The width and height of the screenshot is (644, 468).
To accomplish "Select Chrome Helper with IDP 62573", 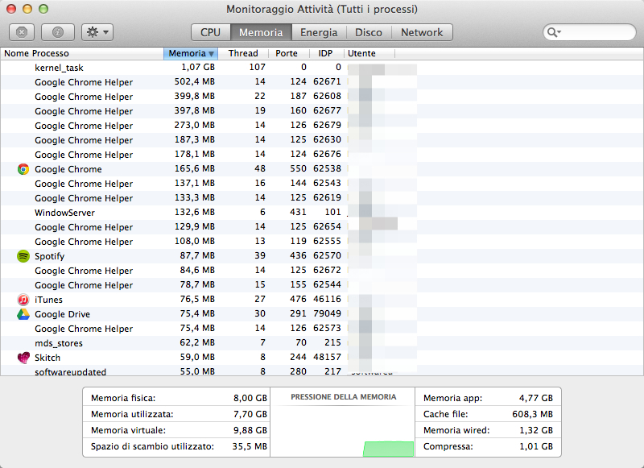I will [322, 329].
